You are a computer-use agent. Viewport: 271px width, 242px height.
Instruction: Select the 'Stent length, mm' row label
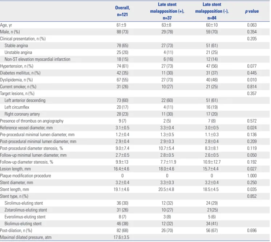pyautogui.click(x=14, y=189)
